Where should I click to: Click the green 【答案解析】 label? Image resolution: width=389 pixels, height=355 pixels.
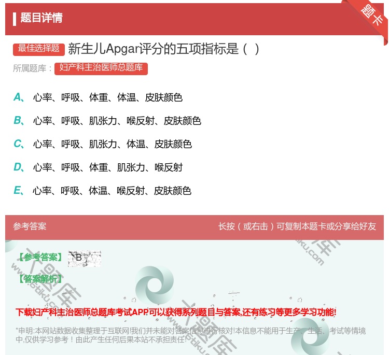(x=40, y=279)
